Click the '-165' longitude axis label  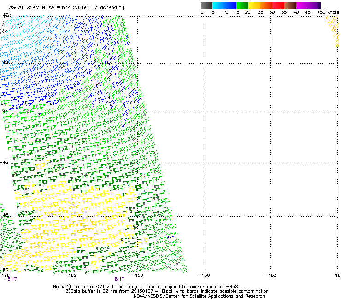click(5, 276)
